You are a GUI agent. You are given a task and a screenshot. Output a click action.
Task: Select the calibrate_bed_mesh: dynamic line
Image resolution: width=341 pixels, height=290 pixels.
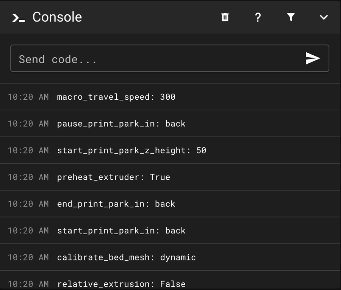(126, 257)
